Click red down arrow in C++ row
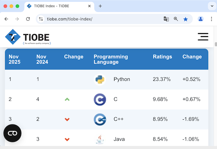Image resolution: width=217 pixels, height=149 pixels. click(67, 119)
